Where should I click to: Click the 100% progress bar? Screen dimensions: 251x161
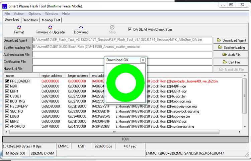(125, 139)
